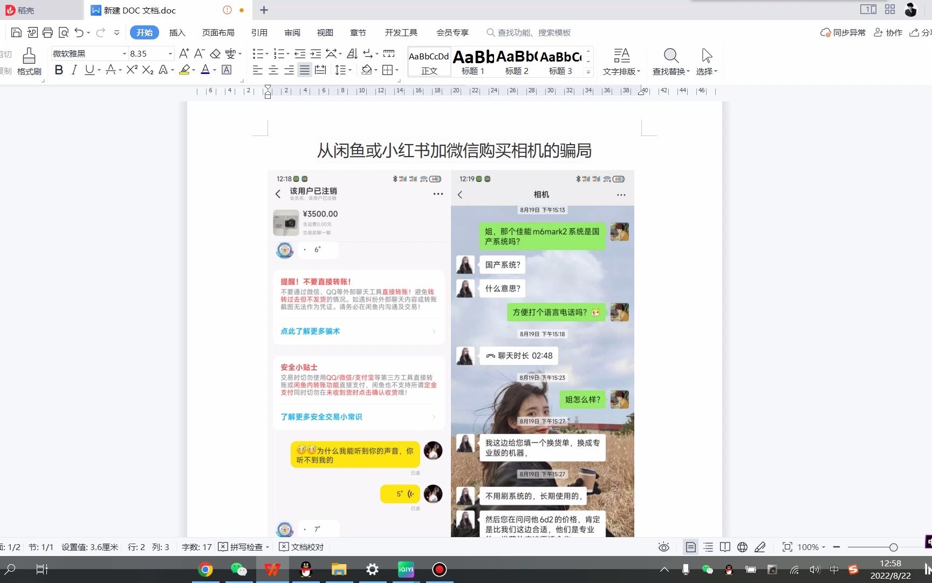Image resolution: width=932 pixels, height=583 pixels.
Task: Expand font color dropdown arrow
Action: pyautogui.click(x=215, y=70)
